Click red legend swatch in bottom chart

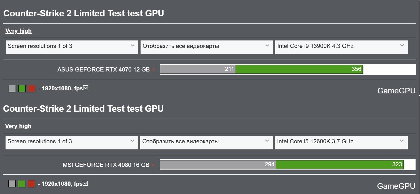point(31,184)
